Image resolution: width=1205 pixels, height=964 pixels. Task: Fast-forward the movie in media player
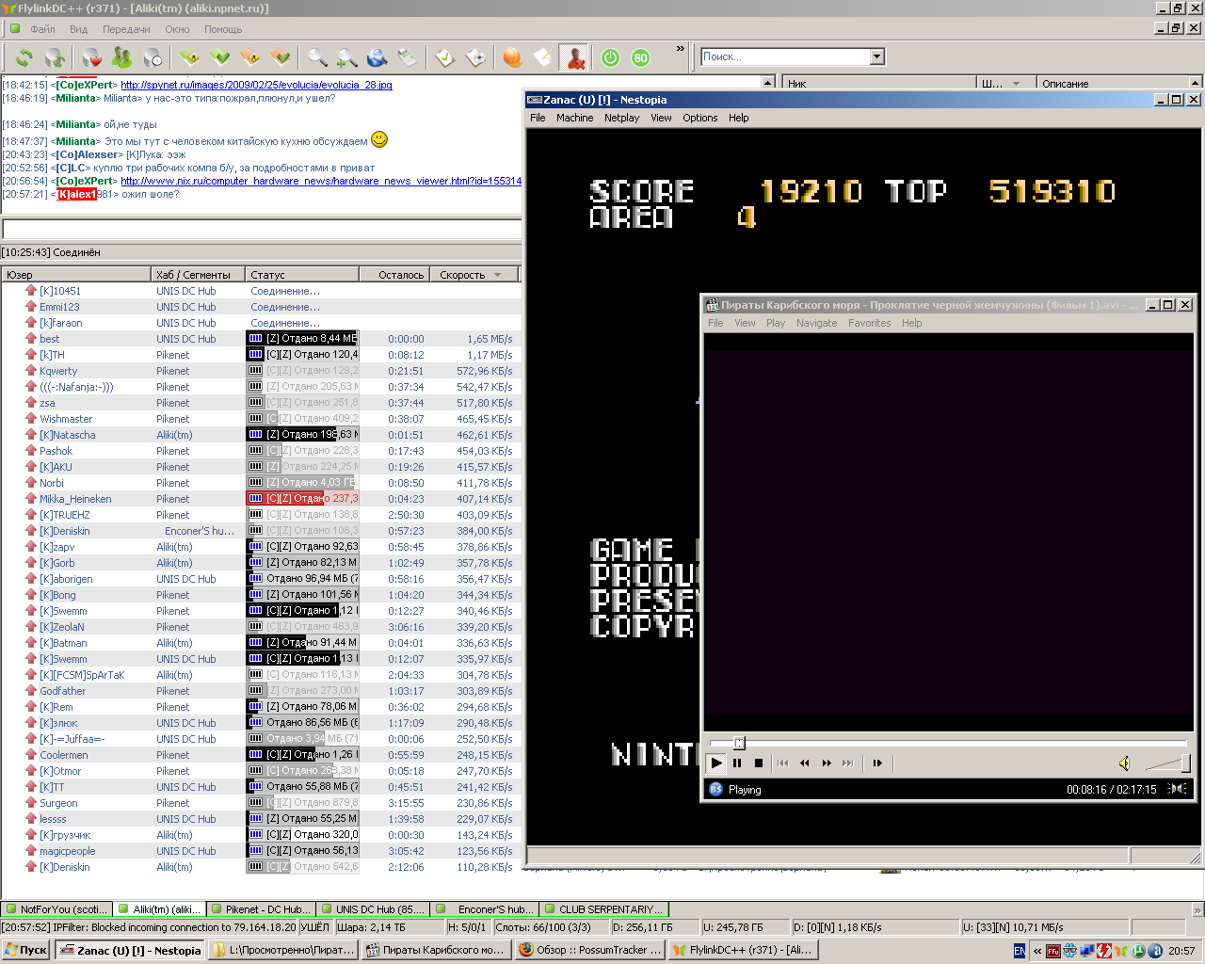tap(827, 763)
